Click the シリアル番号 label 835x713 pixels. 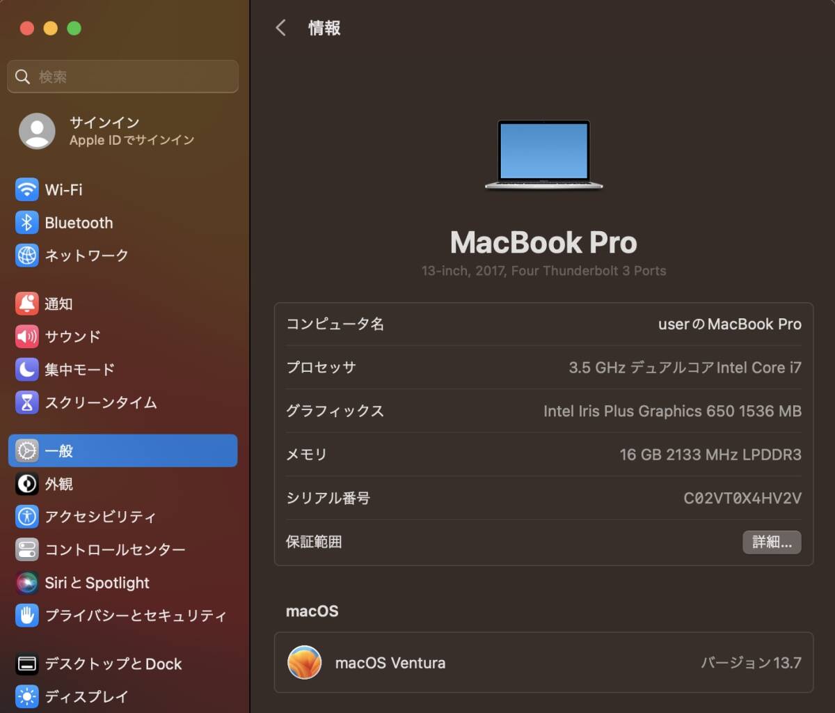pos(328,499)
